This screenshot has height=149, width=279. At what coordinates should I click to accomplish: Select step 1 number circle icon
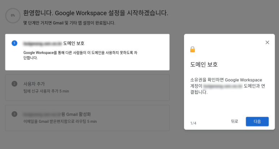pyautogui.click(x=14, y=43)
